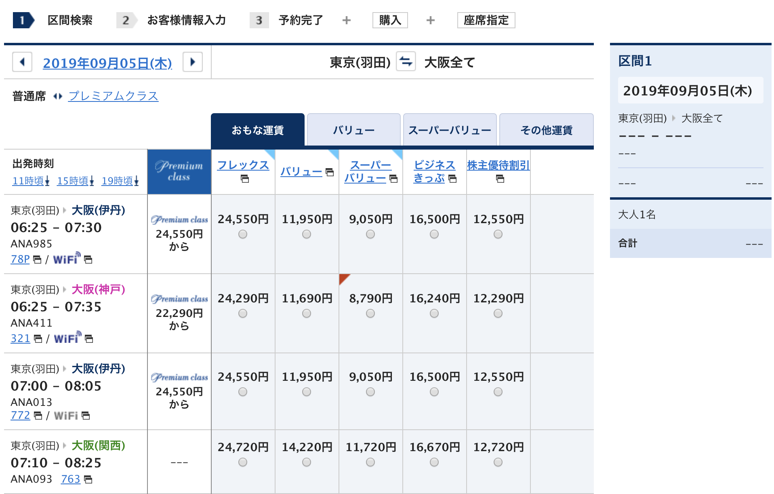This screenshot has width=774, height=494.
Task: Click step 1 区間検索
Action: tap(53, 20)
